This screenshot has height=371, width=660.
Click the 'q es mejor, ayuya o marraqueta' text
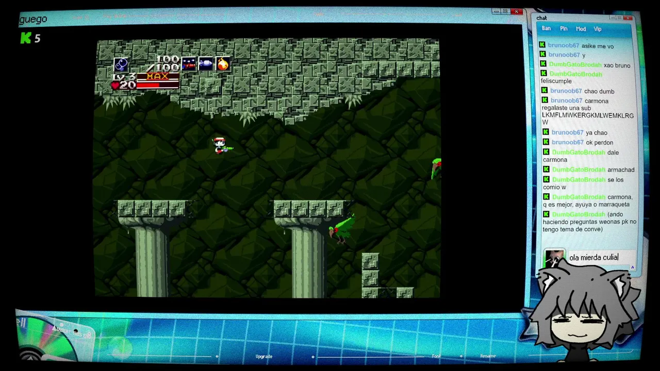click(x=586, y=205)
